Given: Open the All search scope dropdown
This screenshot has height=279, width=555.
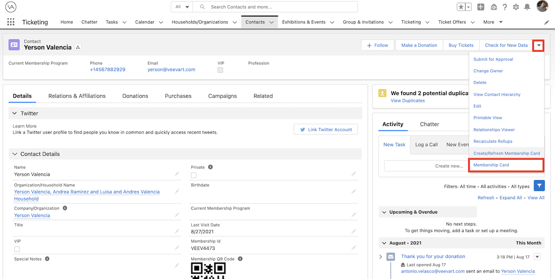Looking at the screenshot, I should (x=182, y=7).
